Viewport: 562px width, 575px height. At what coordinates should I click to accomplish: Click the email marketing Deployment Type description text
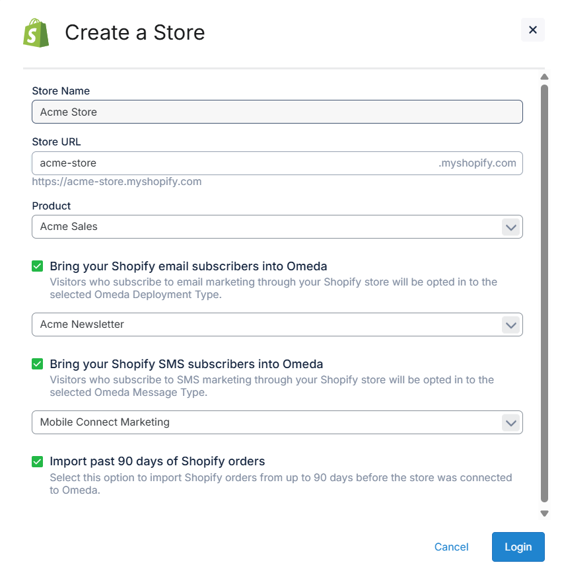point(273,288)
